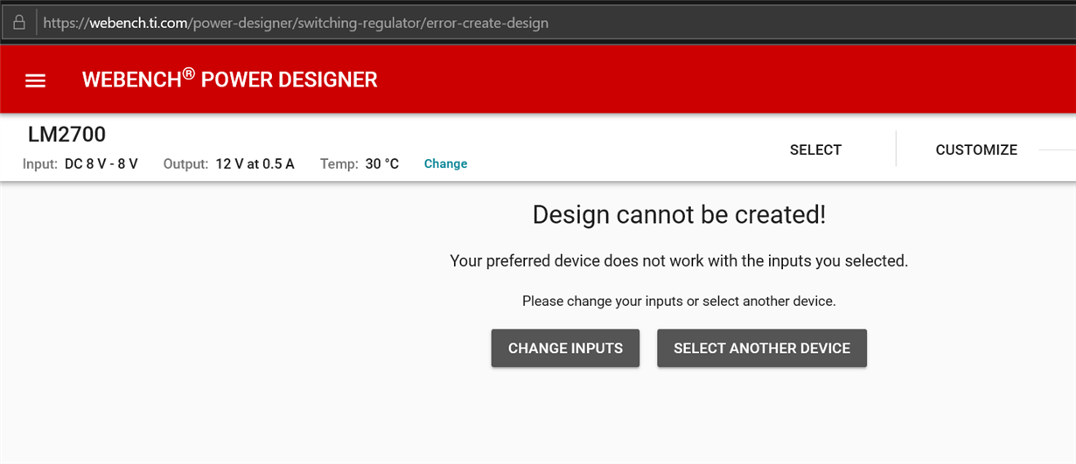This screenshot has width=1076, height=464.
Task: Click the 'Please change your inputs' text
Action: pyautogui.click(x=679, y=301)
